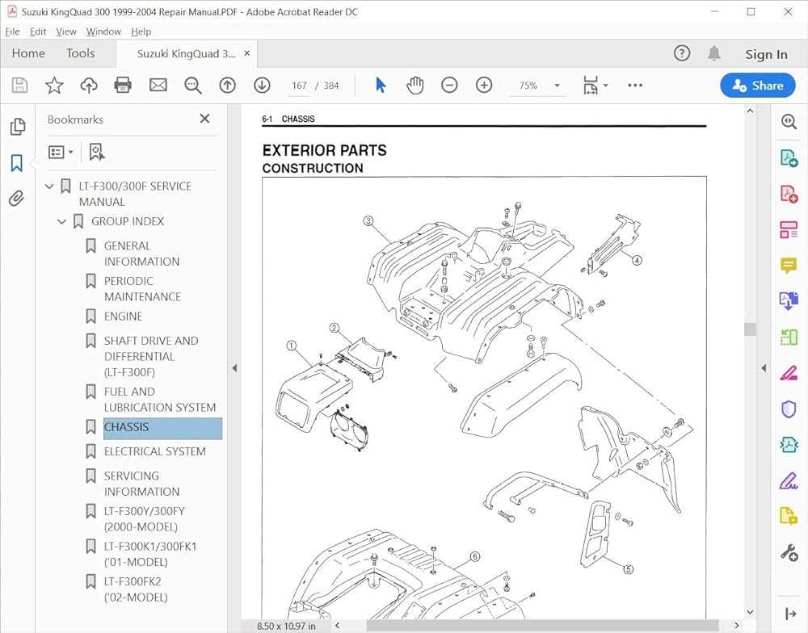
Task: Go to next page arrow
Action: coord(262,85)
